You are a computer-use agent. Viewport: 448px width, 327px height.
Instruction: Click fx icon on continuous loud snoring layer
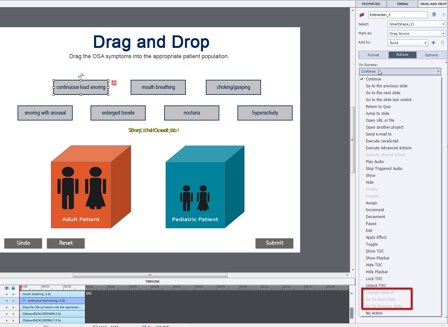24,301
